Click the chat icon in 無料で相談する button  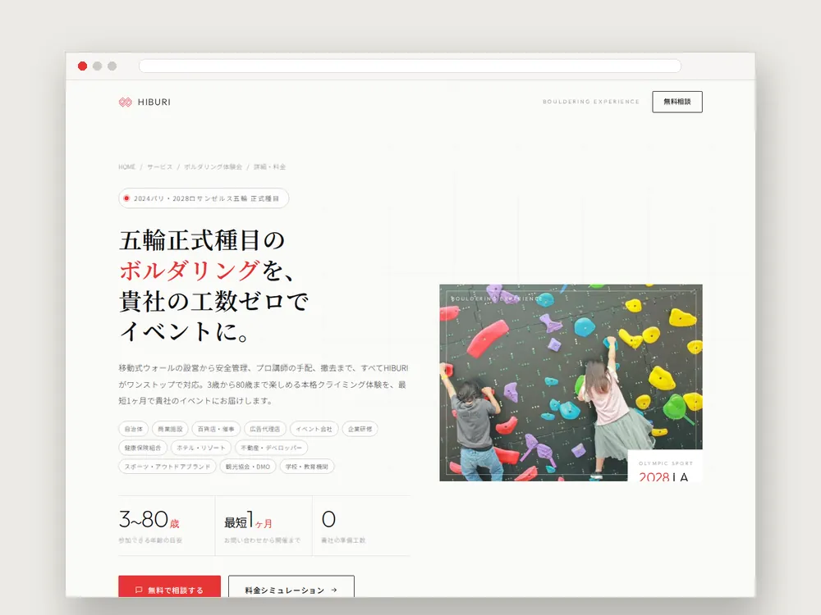pos(139,590)
